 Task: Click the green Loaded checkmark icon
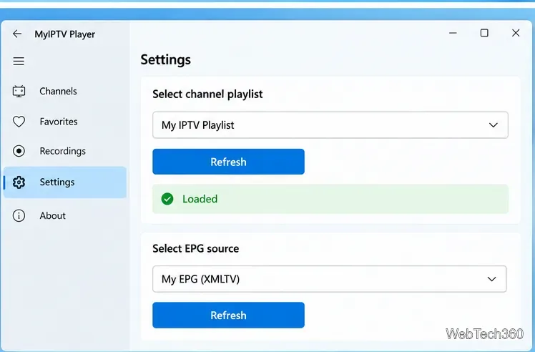tap(167, 199)
